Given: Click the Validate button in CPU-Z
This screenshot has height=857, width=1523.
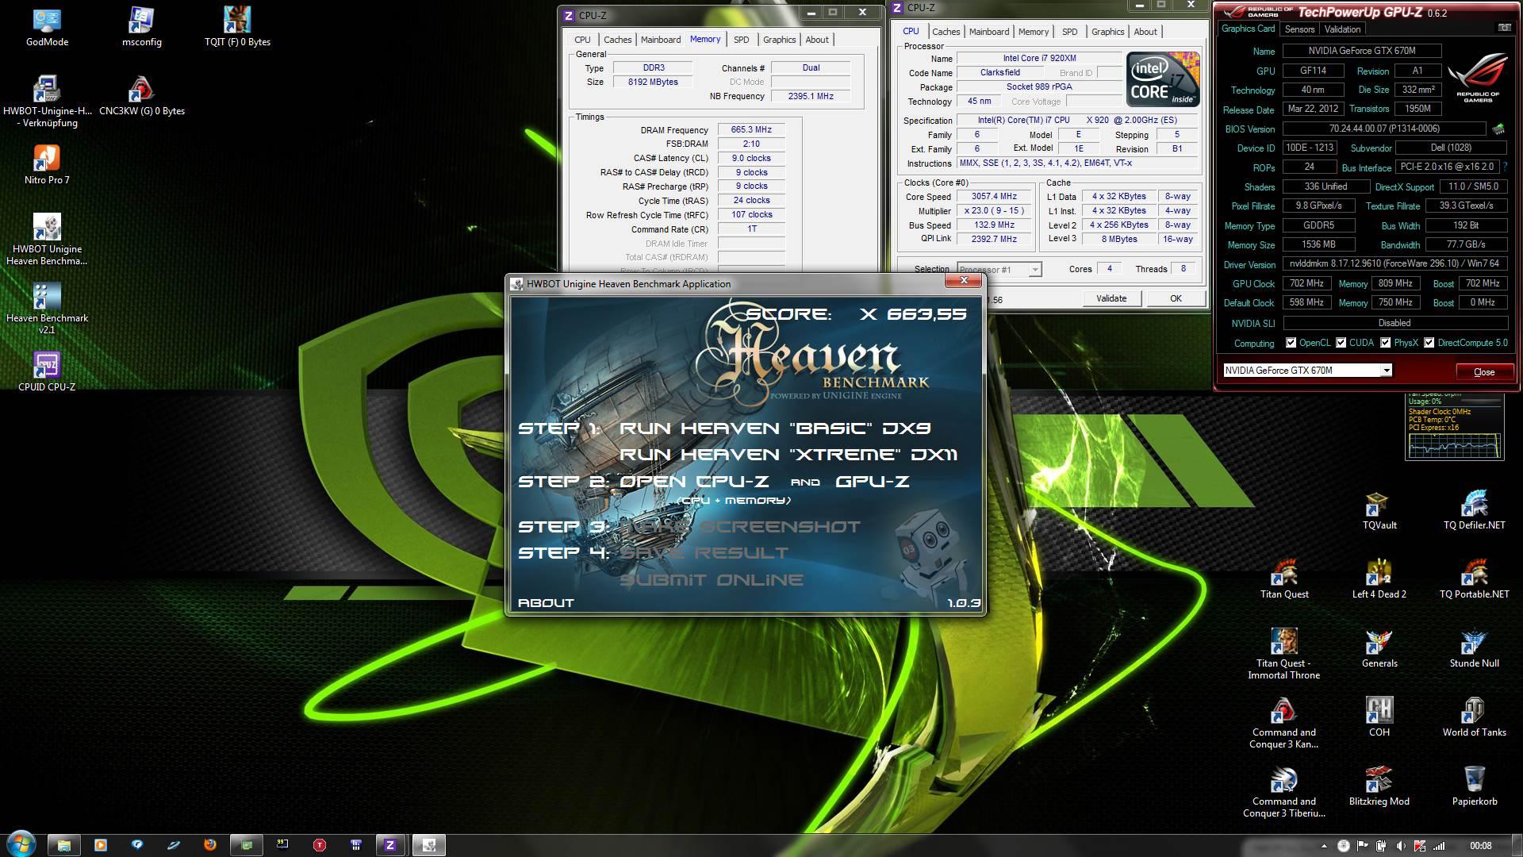Looking at the screenshot, I should point(1111,298).
